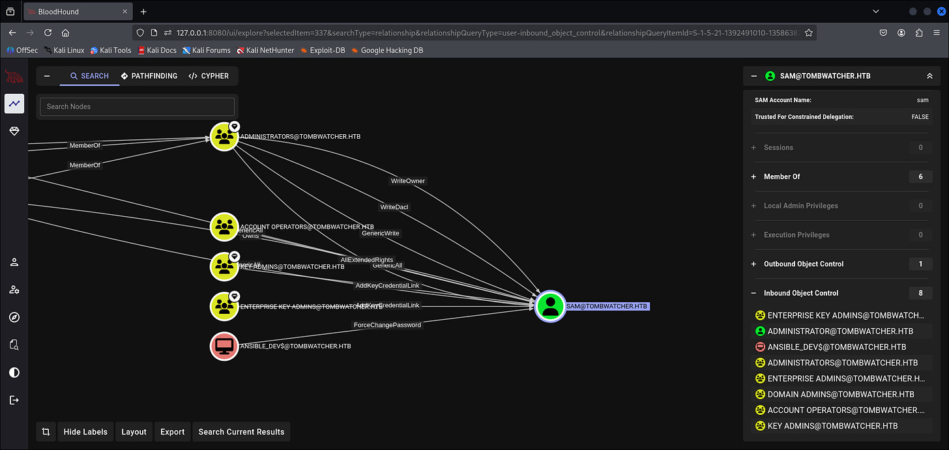Click the Layout button
Viewport: 949px width, 450px height.
tap(134, 432)
